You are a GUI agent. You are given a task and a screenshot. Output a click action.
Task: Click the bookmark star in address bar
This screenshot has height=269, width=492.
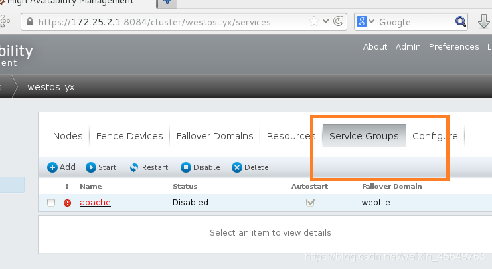click(x=314, y=22)
